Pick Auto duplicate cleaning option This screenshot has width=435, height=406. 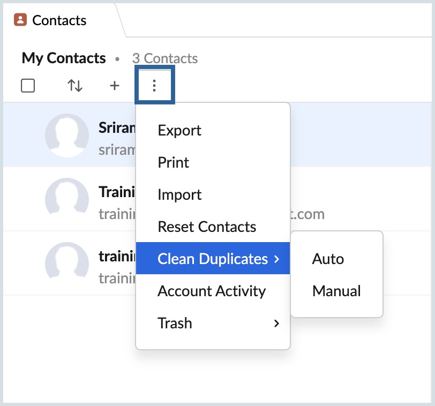pos(328,259)
